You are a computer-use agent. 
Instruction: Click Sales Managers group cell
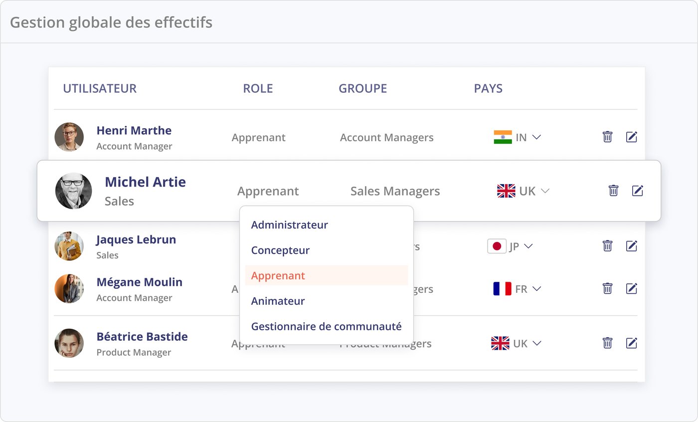tap(395, 191)
